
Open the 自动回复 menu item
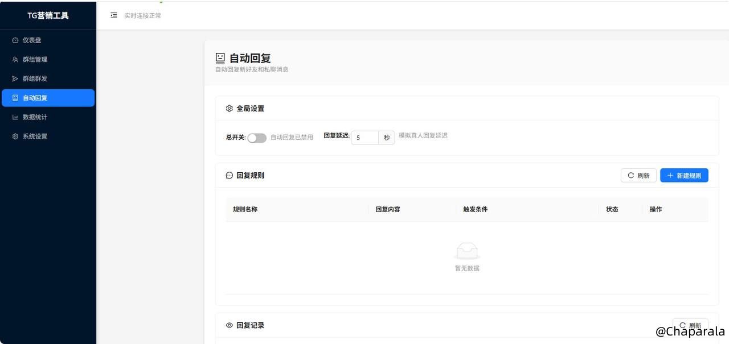pos(48,98)
